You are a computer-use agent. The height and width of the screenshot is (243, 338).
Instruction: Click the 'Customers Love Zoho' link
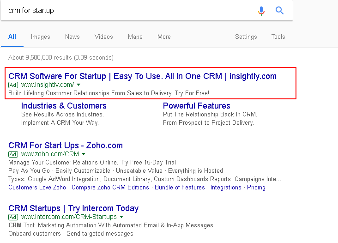point(37,188)
